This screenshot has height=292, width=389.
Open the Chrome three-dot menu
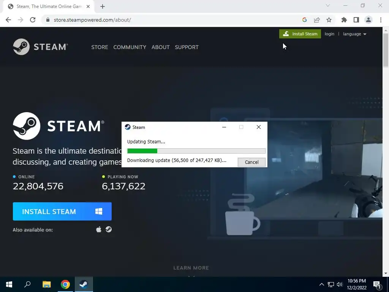coord(381,20)
